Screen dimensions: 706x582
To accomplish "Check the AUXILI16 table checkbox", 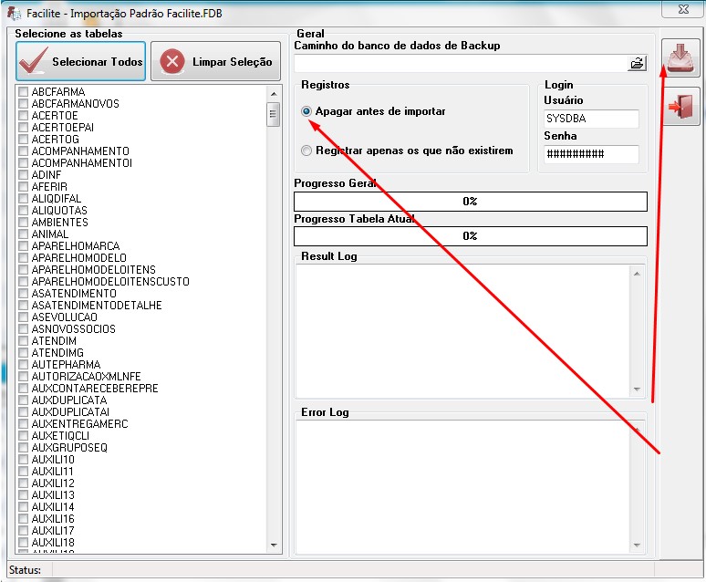I will [23, 519].
